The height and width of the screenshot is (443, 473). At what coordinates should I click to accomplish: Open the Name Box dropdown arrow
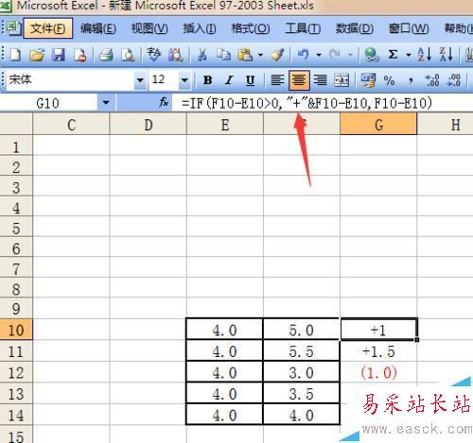point(106,103)
